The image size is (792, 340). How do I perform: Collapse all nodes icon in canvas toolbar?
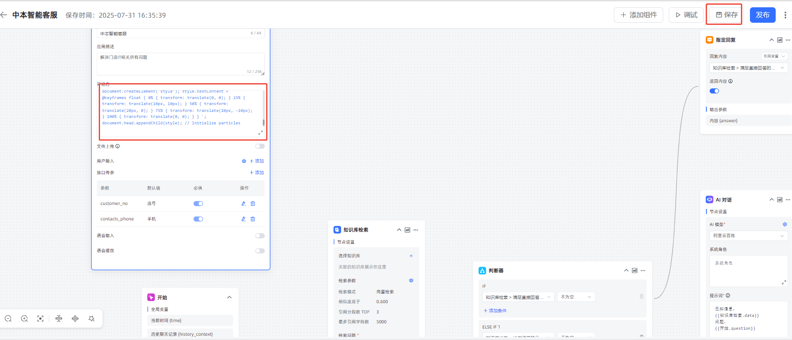coord(59,319)
